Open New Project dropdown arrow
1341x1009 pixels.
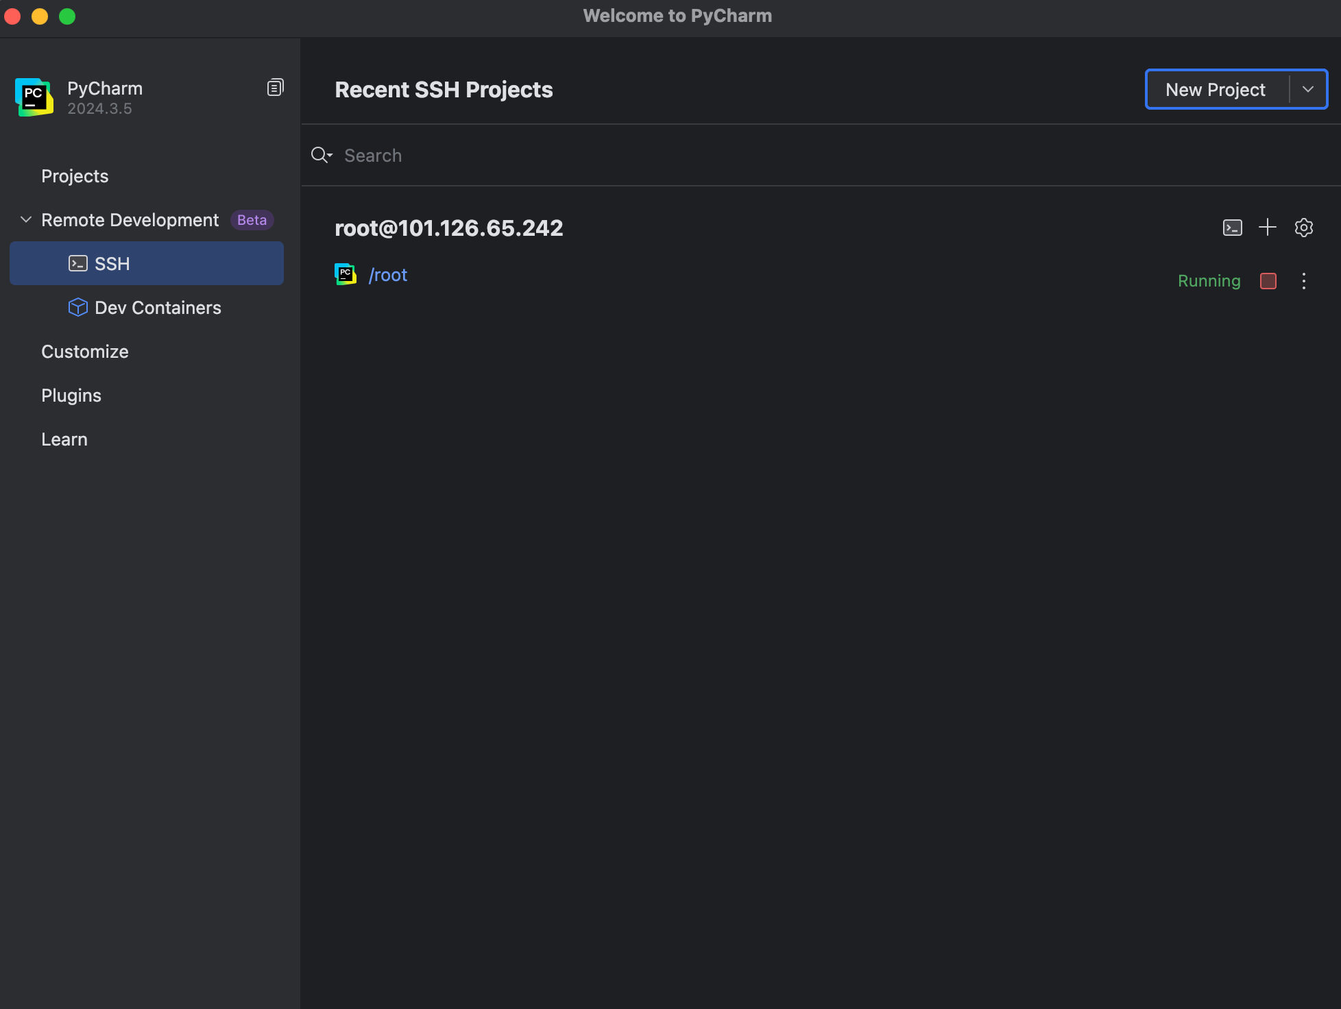pos(1308,89)
